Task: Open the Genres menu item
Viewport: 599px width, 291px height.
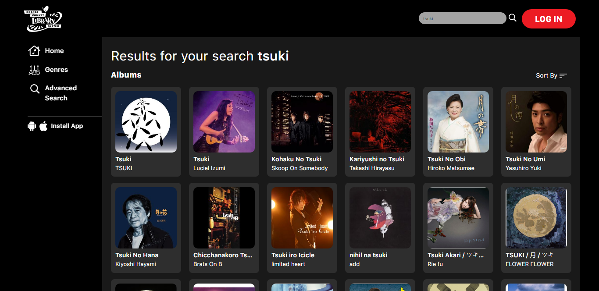Action: [x=56, y=70]
